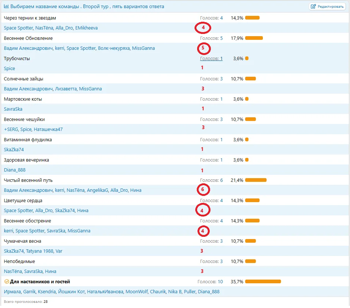This screenshot has height=308, width=350.
Task: Open vote count for Весенние чешуйки
Action: pyautogui.click(x=211, y=119)
